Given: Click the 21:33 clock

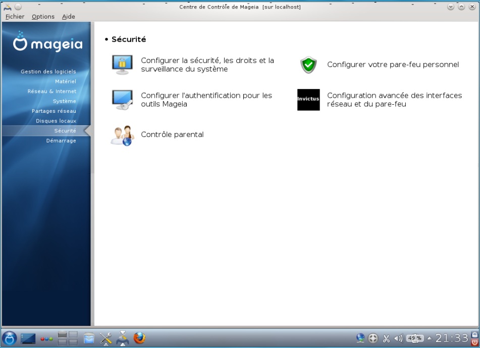Looking at the screenshot, I should (x=452, y=338).
